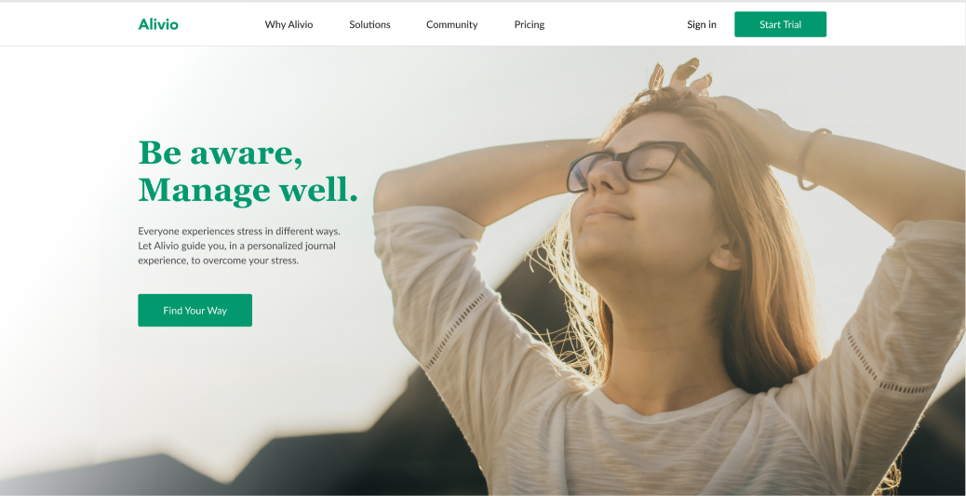Viewport: 966px width, 496px height.
Task: Click the "Be aware," headline line
Action: pyautogui.click(x=221, y=153)
